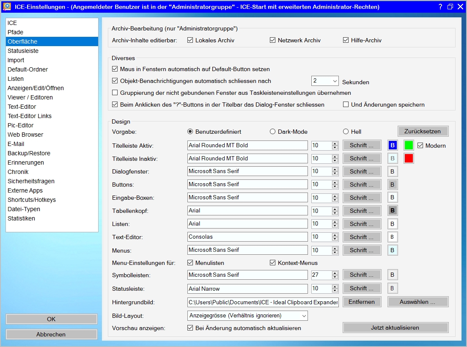The height and width of the screenshot is (347, 467).
Task: Toggle bold B for Buttons font
Action: (x=393, y=185)
